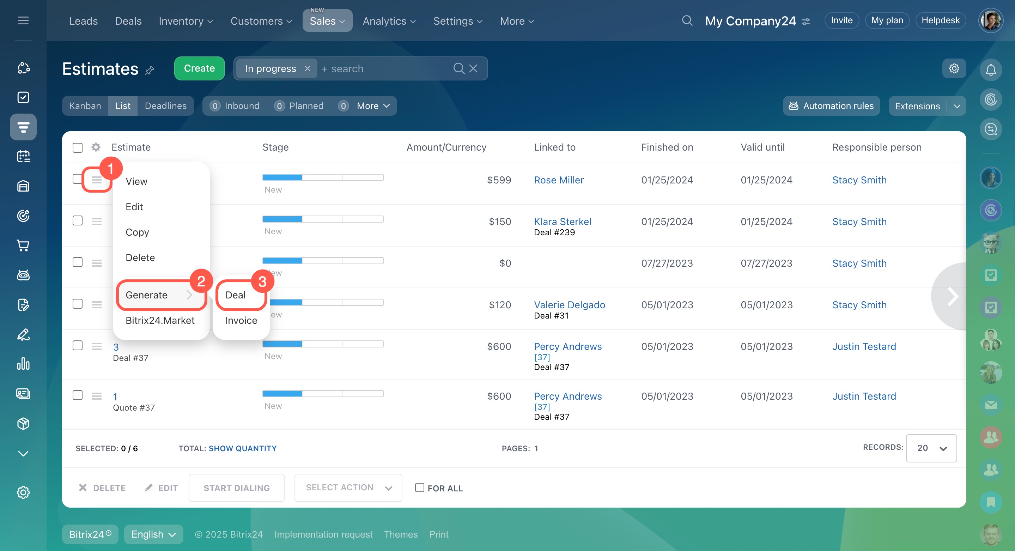
Task: Open the green mail icon in right panel
Action: [991, 405]
